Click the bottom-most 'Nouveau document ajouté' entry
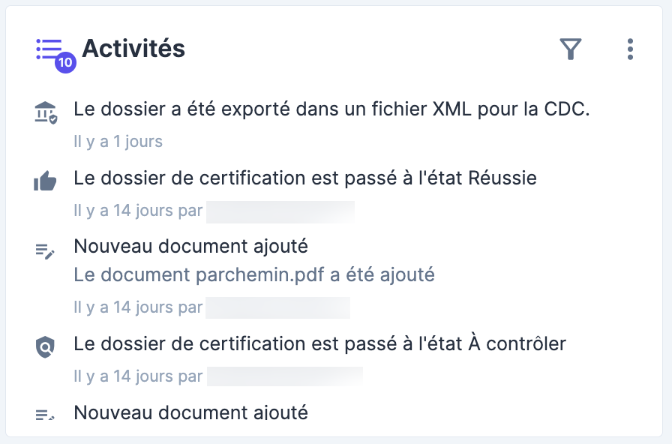Viewport: 672px width, 444px height. coord(190,413)
